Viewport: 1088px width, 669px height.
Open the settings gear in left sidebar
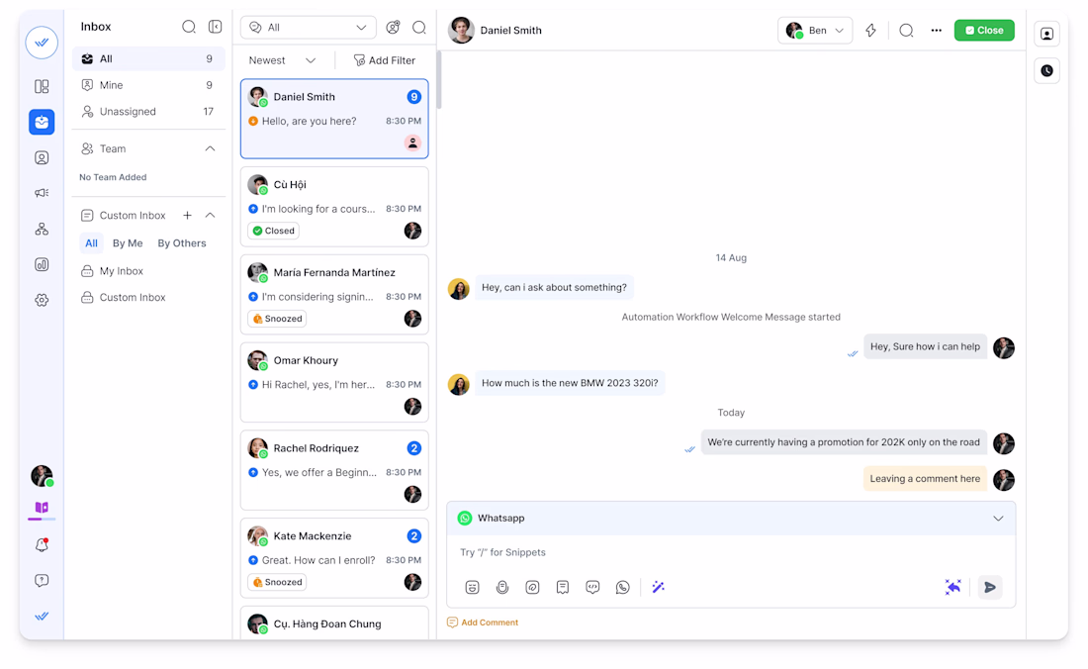click(42, 300)
